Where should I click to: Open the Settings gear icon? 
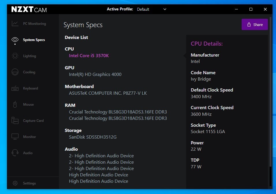pyautogui.click(x=15, y=183)
